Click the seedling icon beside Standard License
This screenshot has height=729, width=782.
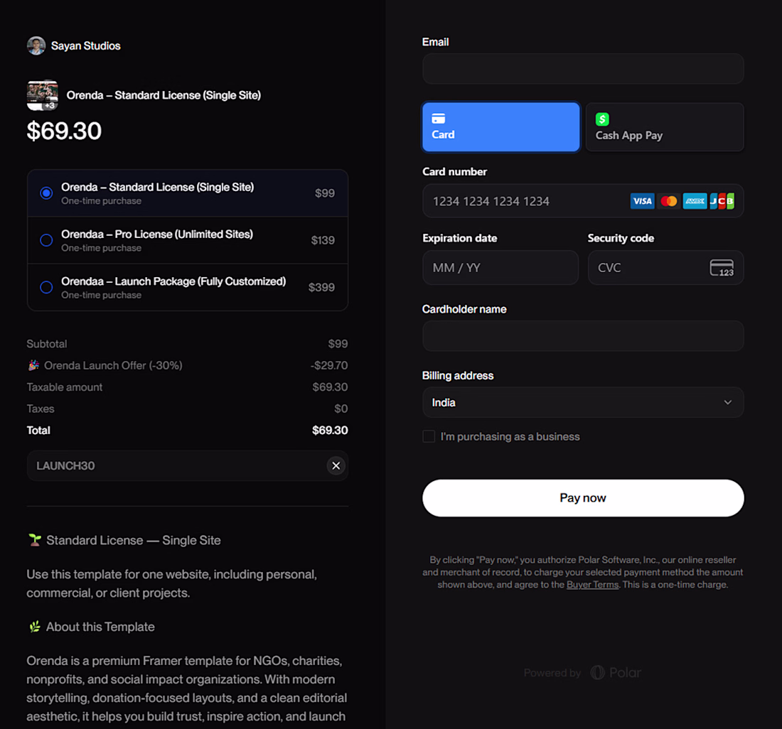[x=35, y=540]
